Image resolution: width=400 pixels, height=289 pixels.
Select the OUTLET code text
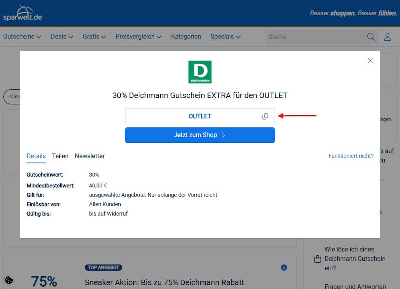point(200,116)
